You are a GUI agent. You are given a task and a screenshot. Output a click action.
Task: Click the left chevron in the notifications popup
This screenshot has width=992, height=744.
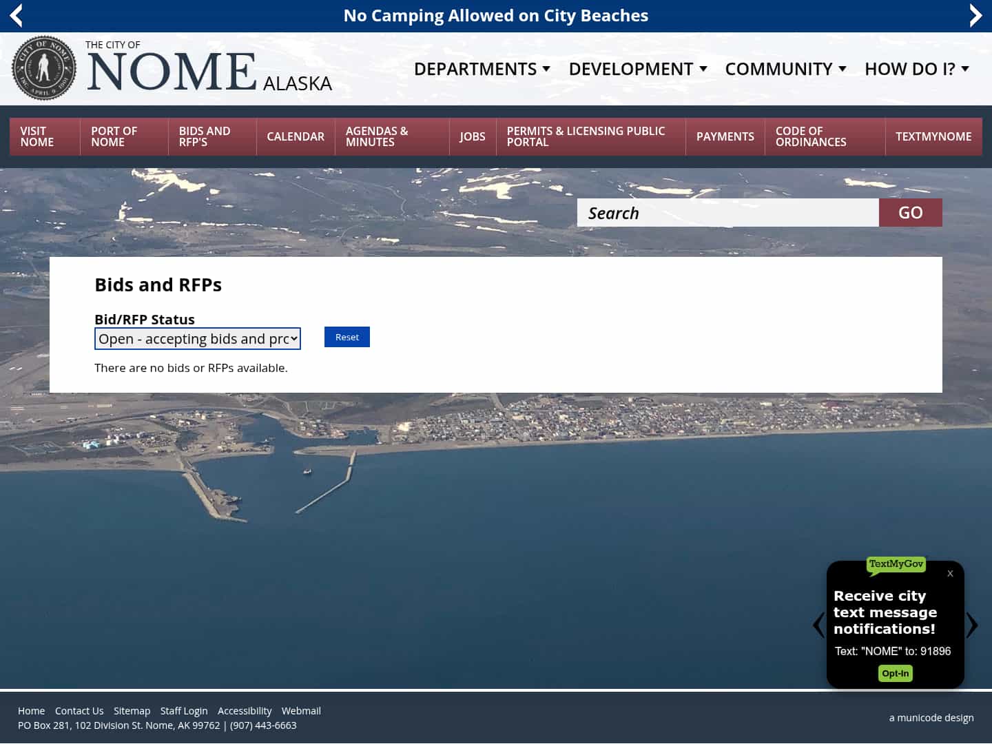pos(817,625)
